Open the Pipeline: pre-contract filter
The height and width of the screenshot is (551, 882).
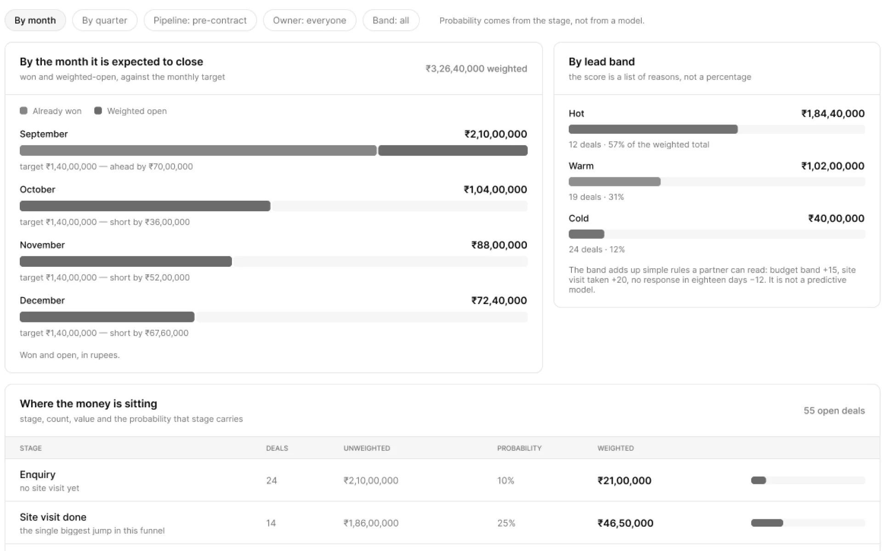pyautogui.click(x=200, y=20)
